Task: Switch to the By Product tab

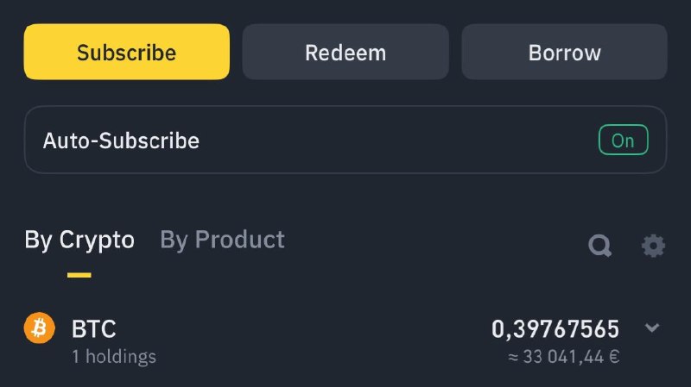Action: tap(222, 240)
